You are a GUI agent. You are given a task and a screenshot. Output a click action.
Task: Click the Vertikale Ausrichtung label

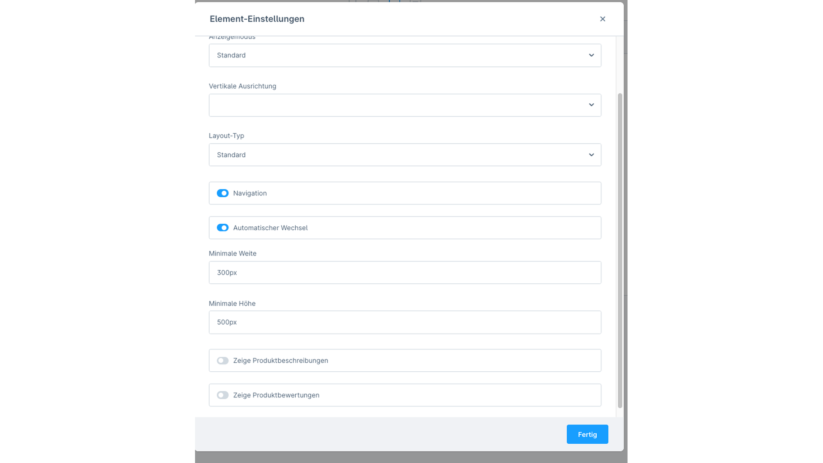coord(242,86)
